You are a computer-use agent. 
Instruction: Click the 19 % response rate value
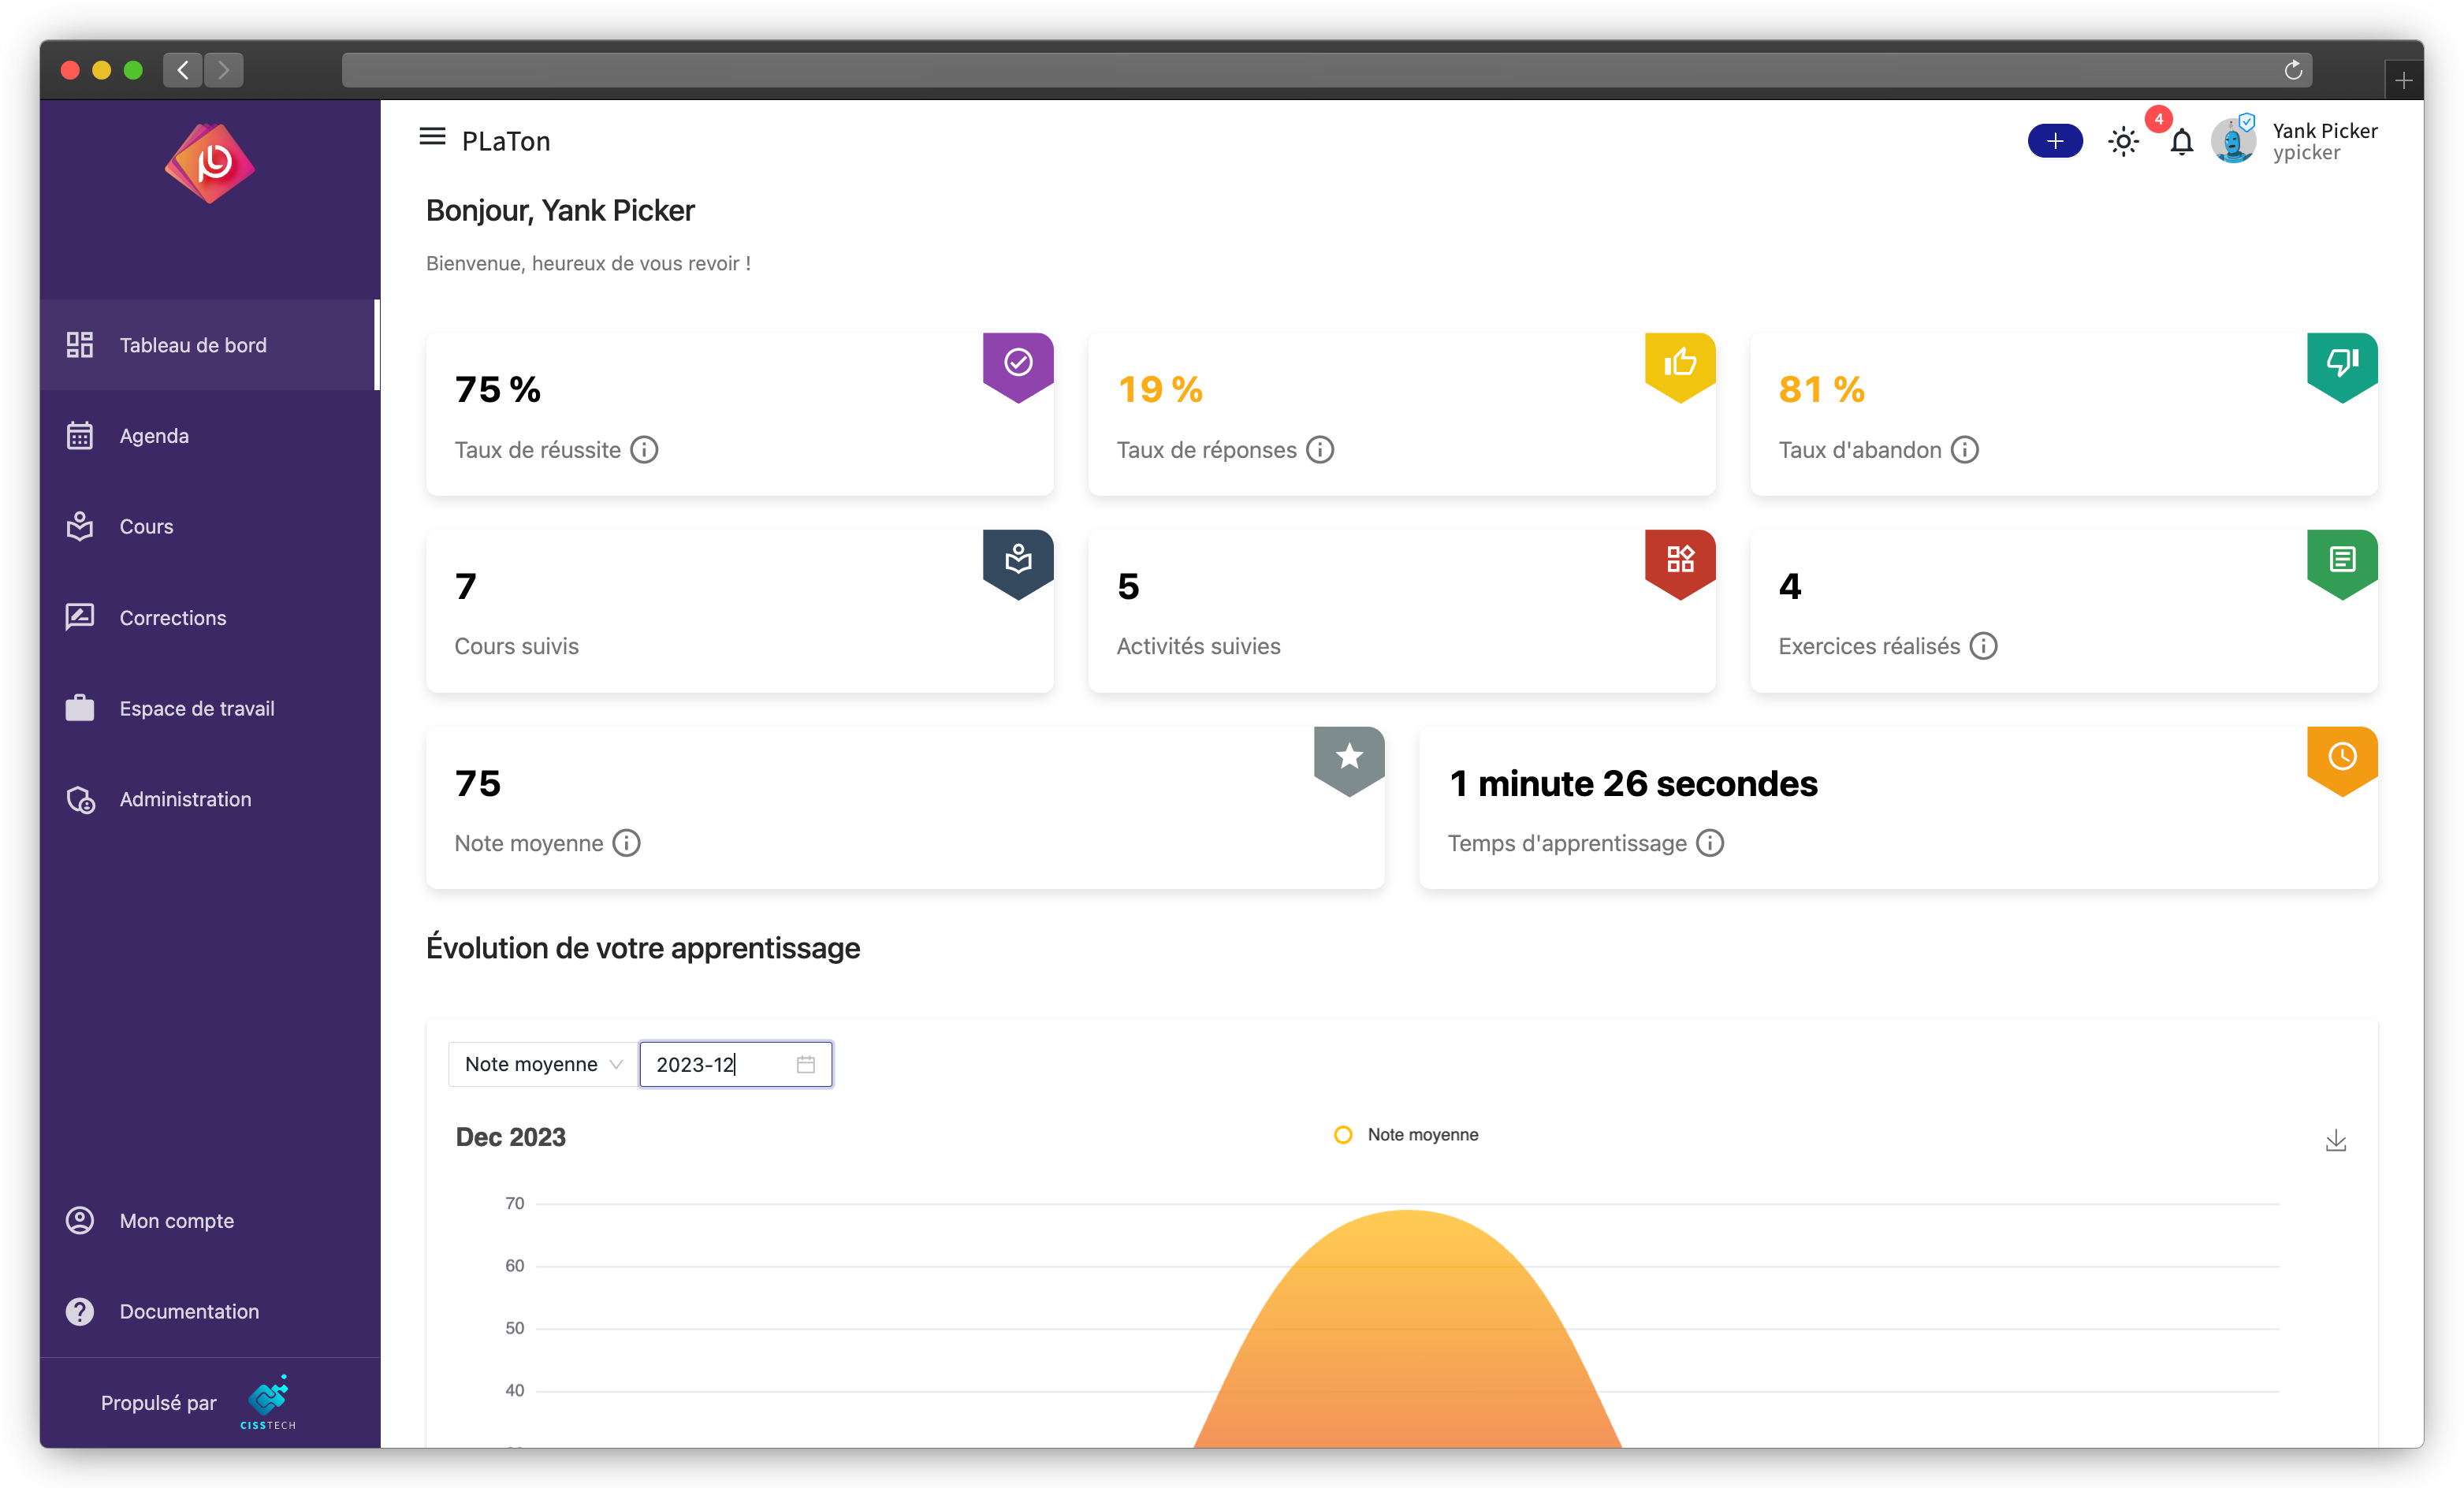pyautogui.click(x=1160, y=389)
